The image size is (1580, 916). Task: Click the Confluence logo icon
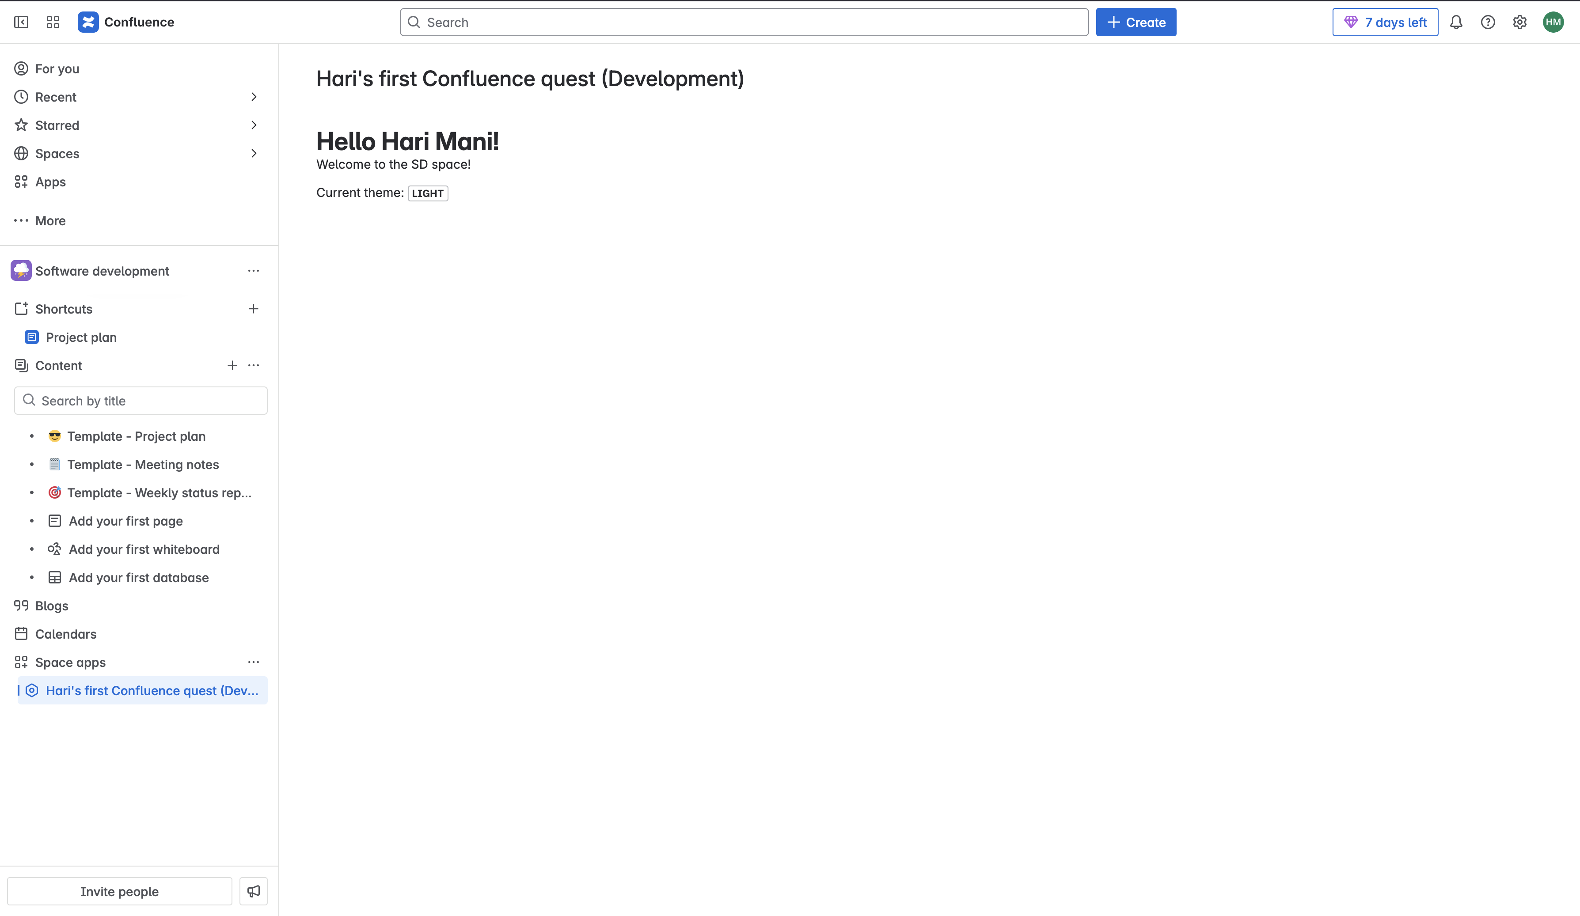pos(88,23)
